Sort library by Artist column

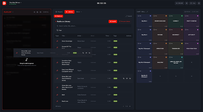(80, 36)
